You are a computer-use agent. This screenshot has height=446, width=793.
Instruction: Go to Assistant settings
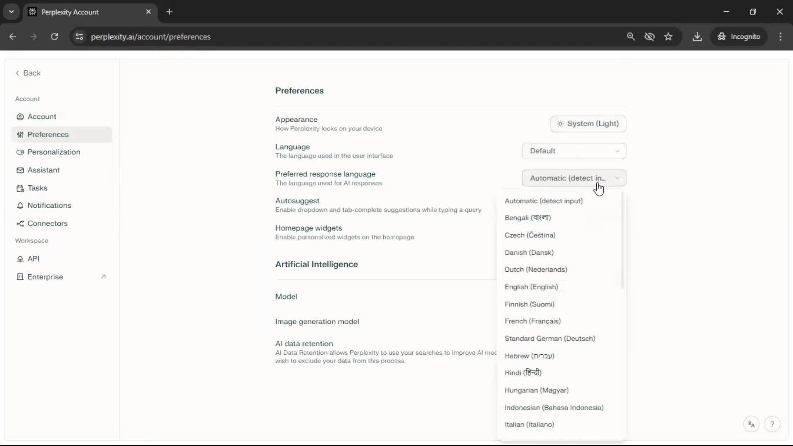[x=43, y=170]
